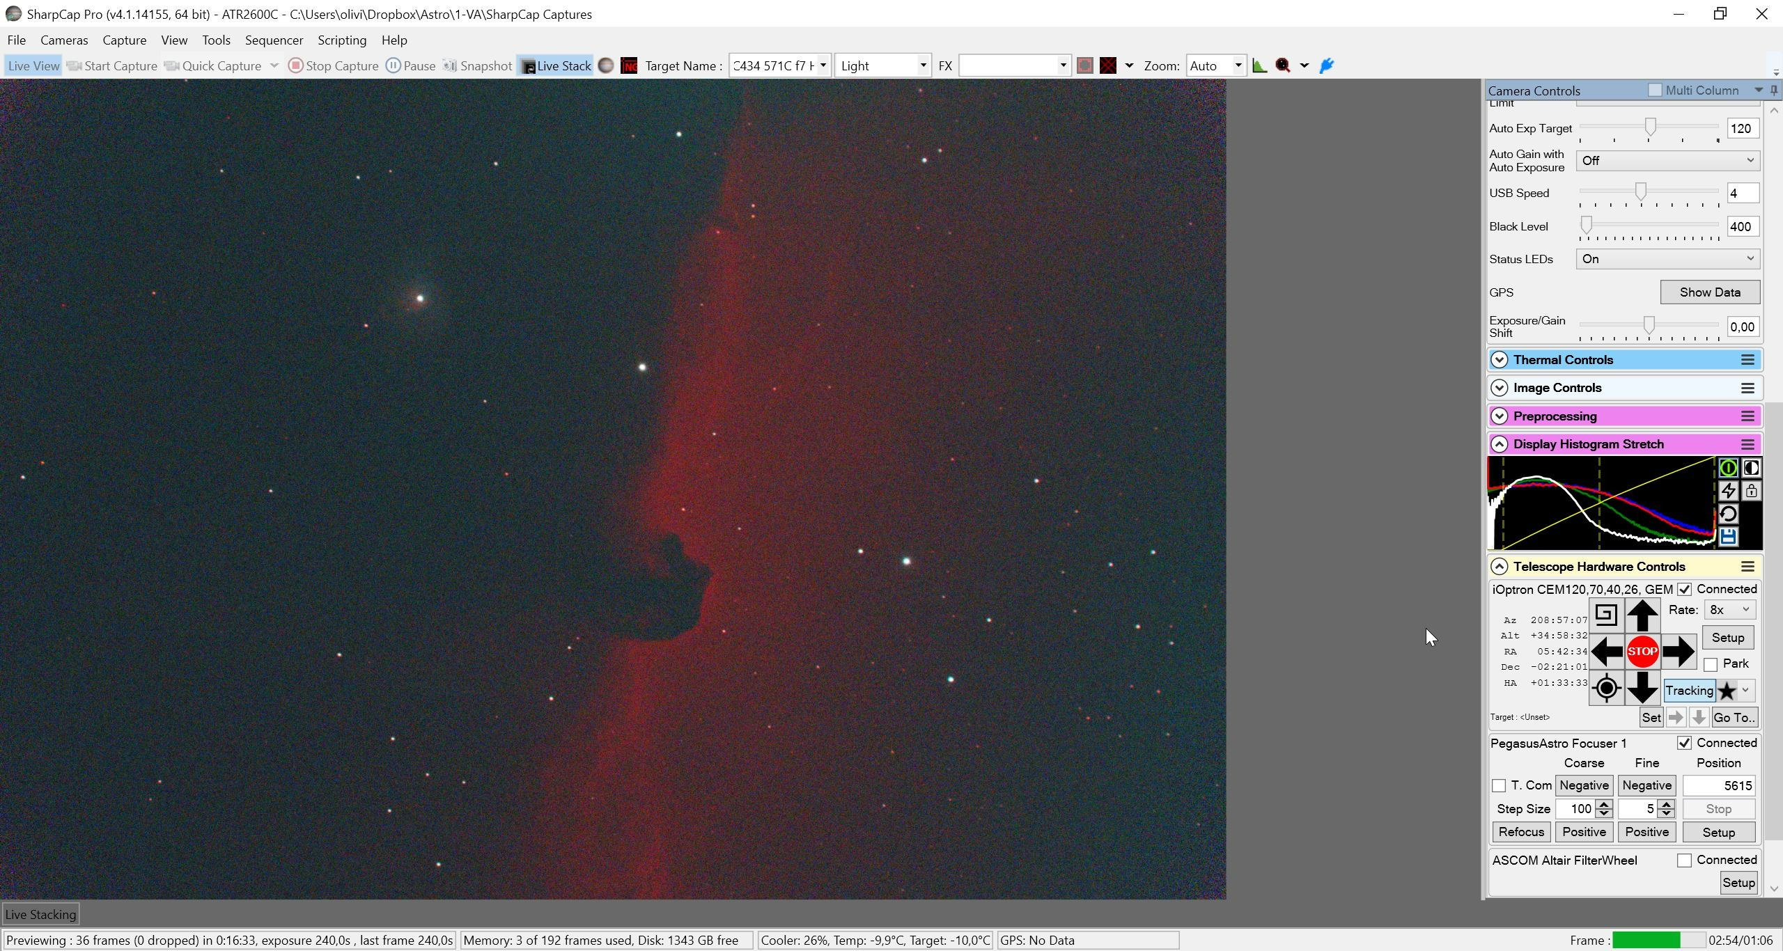The height and width of the screenshot is (951, 1783).
Task: Save histogram stretch using floppy disk icon
Action: coord(1728,537)
